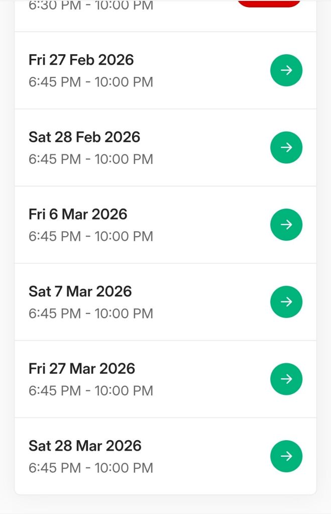Select the Fri 27 Feb 2026 date heading
331x514 pixels.
point(81,60)
